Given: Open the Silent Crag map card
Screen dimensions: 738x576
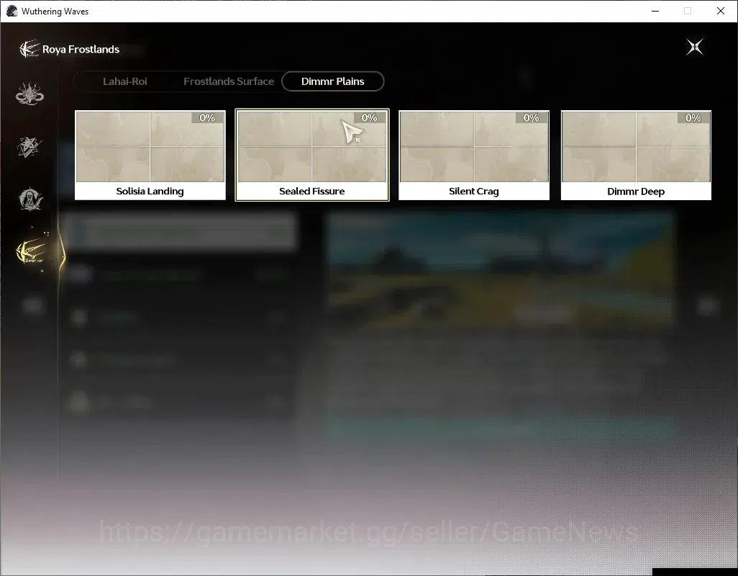Looking at the screenshot, I should (x=474, y=155).
